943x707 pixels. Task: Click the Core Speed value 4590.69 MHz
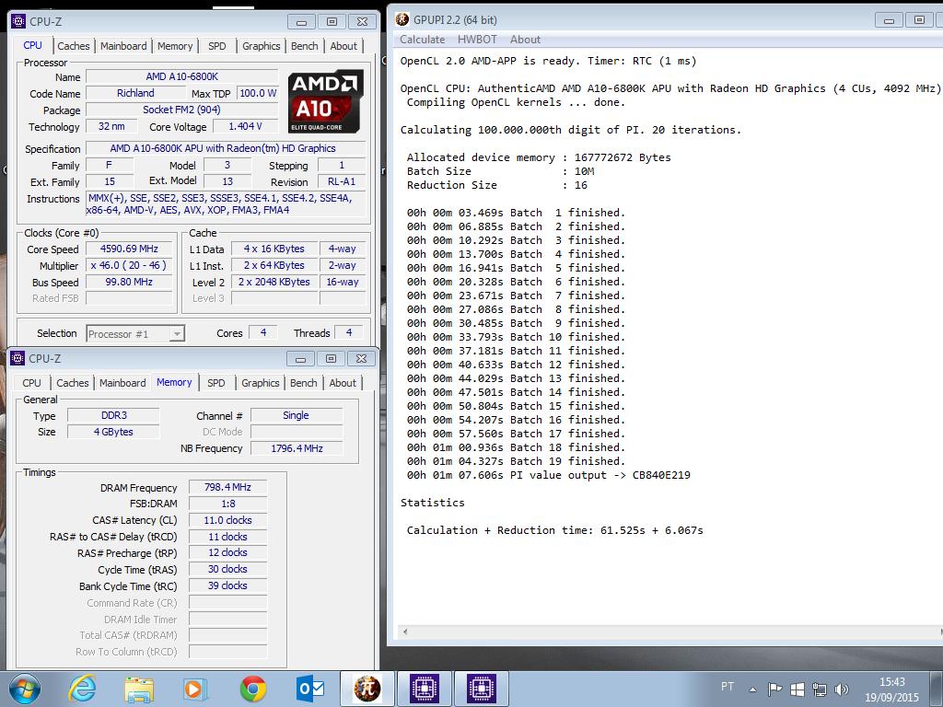pyautogui.click(x=129, y=249)
